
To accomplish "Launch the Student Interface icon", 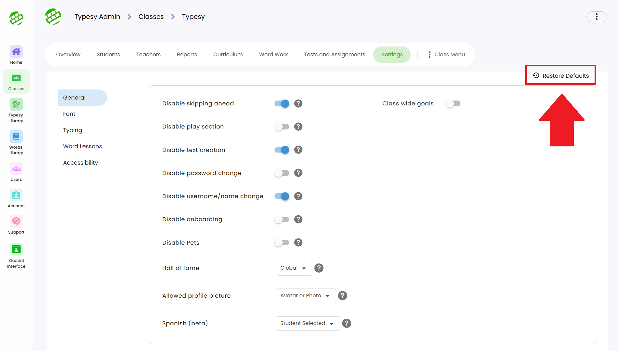I will click(x=16, y=250).
